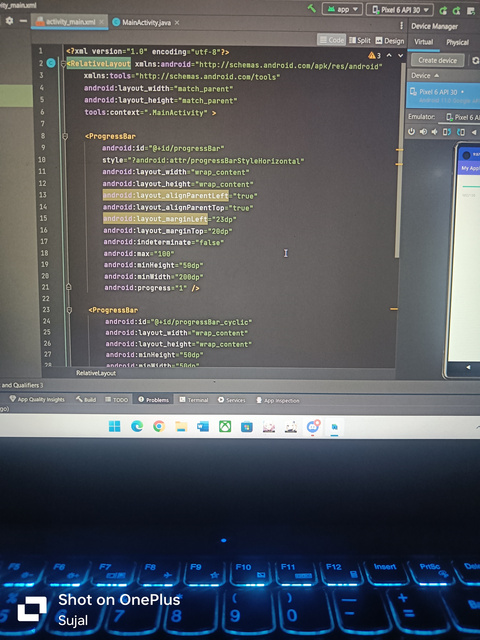Open the editor tabs kebab menu

(401, 26)
